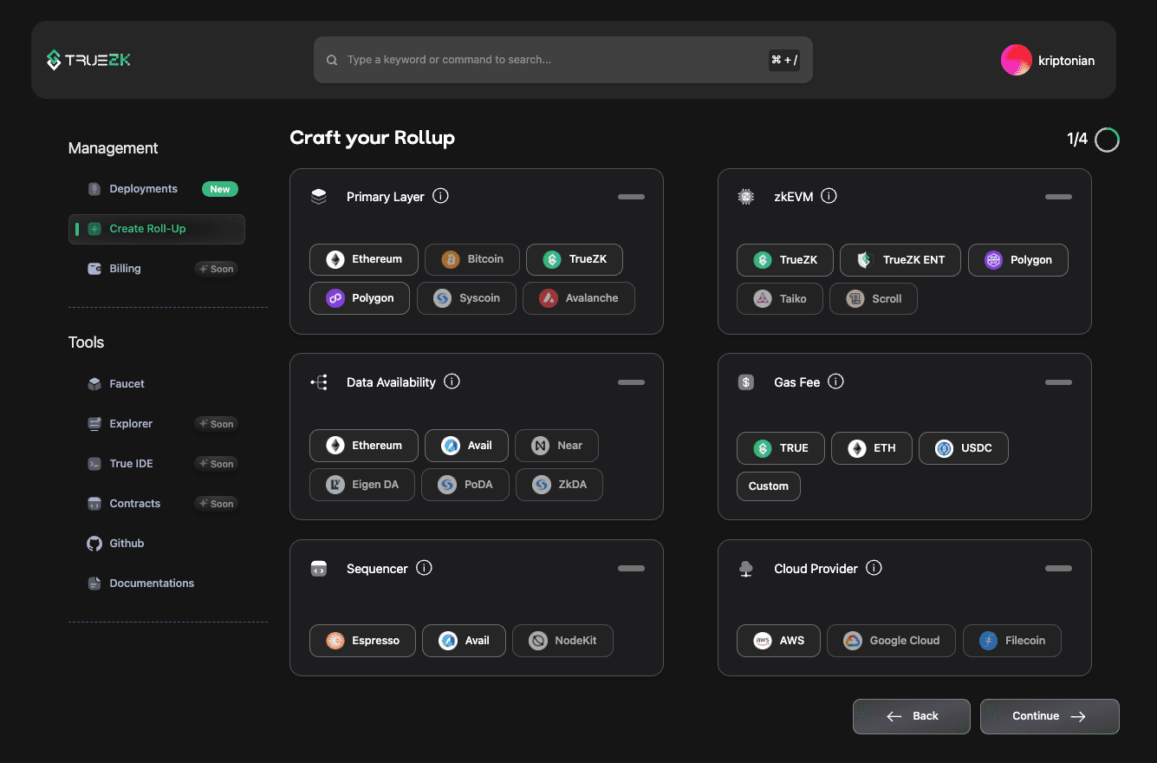
Task: Click the kriptonian username
Action: click(x=1066, y=61)
